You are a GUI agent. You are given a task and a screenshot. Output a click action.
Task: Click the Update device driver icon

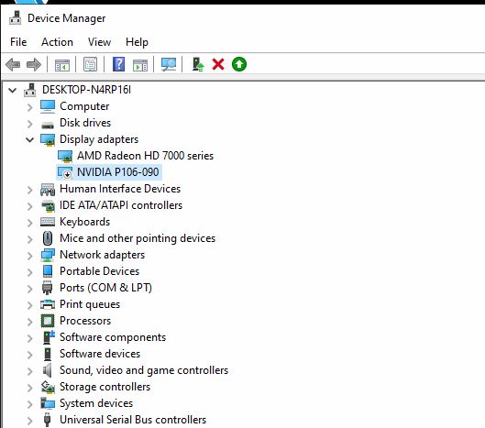point(198,65)
